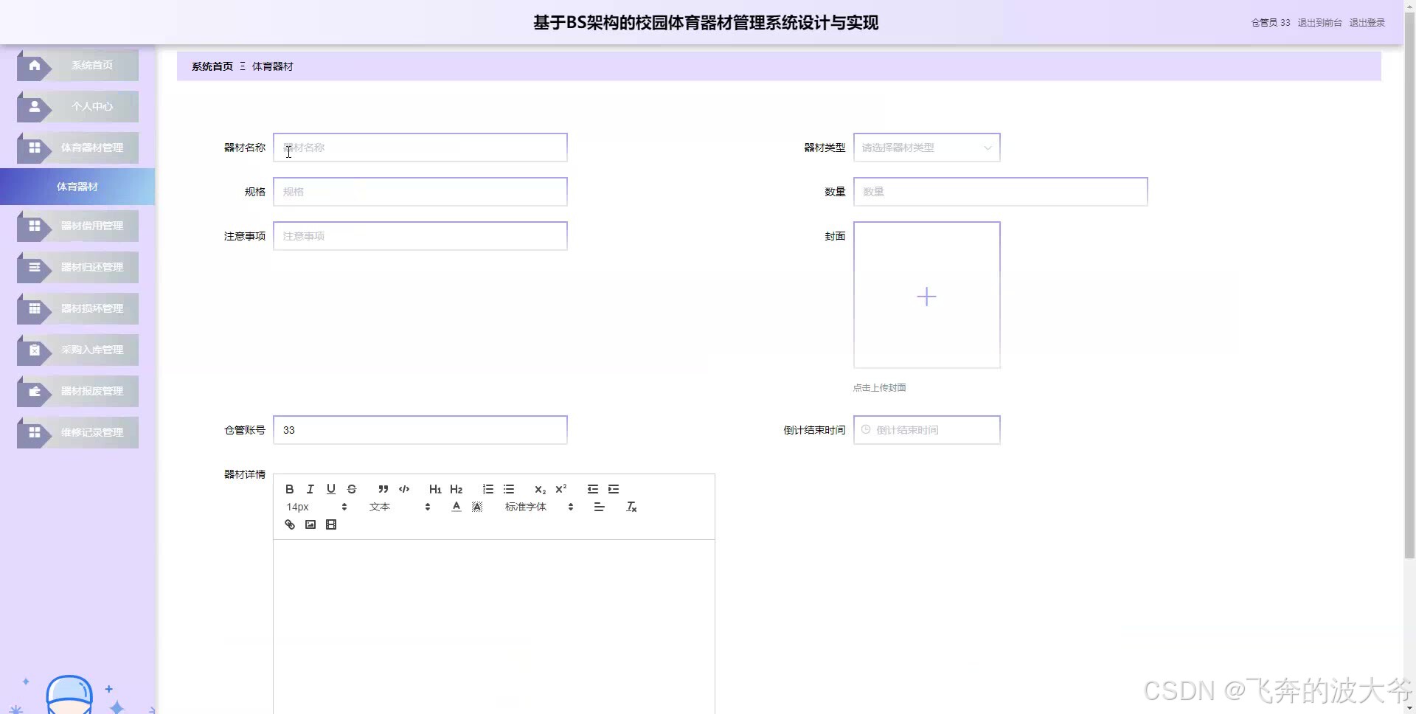Focus the 注意事项 input field
Screen dimensions: 1416x714
pyautogui.click(x=420, y=236)
